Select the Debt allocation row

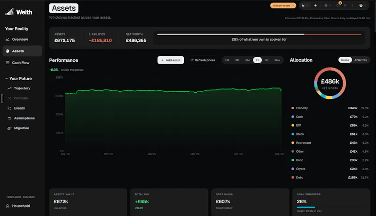tap(330, 178)
